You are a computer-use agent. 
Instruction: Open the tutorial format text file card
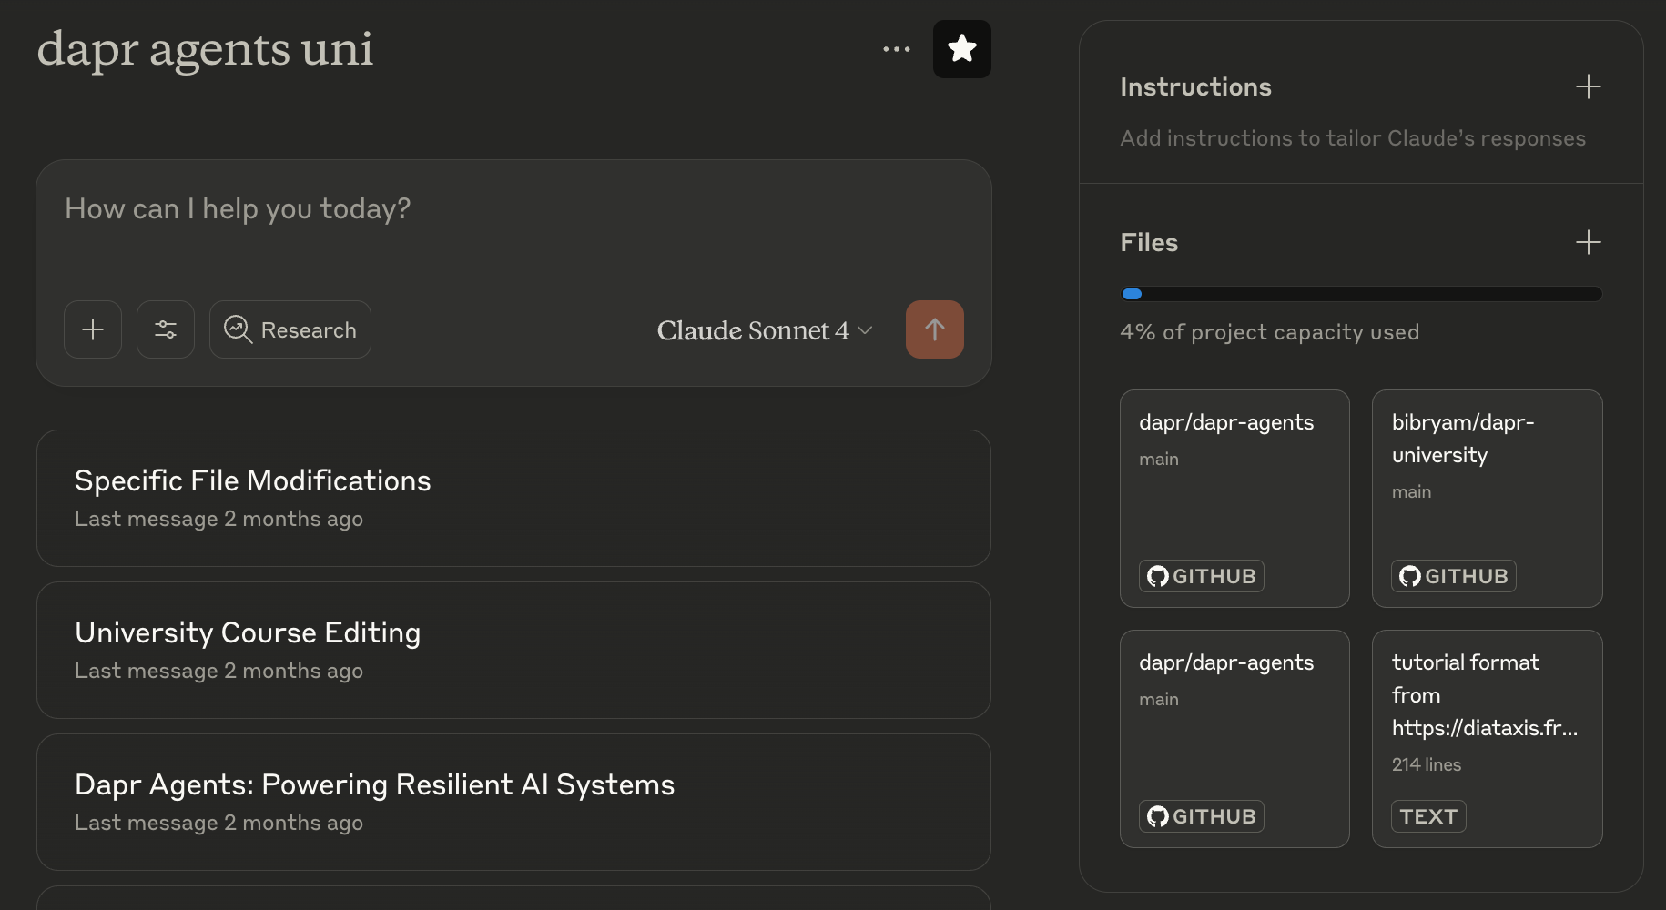pyautogui.click(x=1487, y=719)
